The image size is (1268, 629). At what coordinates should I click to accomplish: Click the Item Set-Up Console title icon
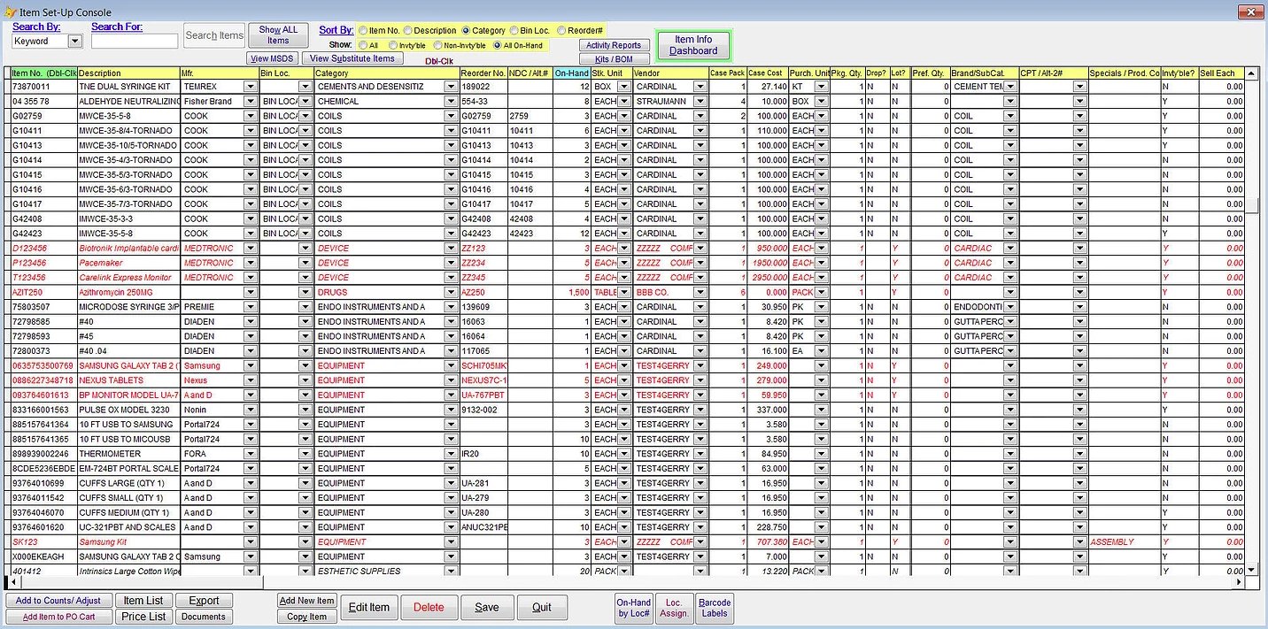point(10,12)
